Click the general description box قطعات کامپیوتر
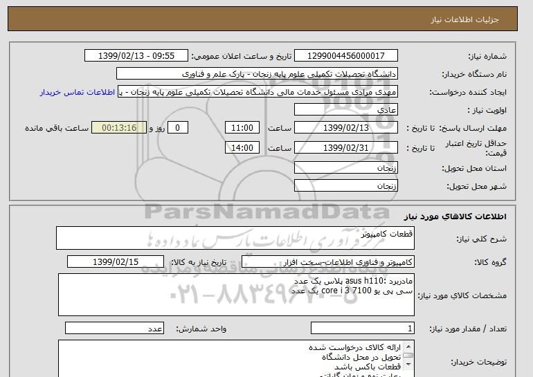 pyautogui.click(x=235, y=238)
